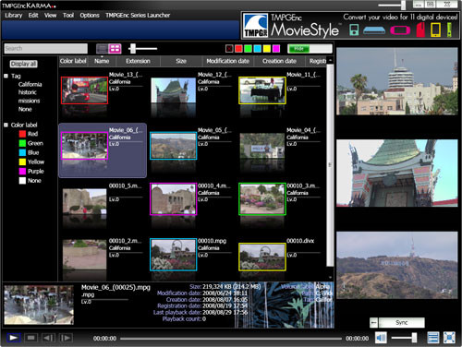462x347 pixels.
Task: Select Movie_11 thumbnail with yellow border
Action: (x=262, y=90)
